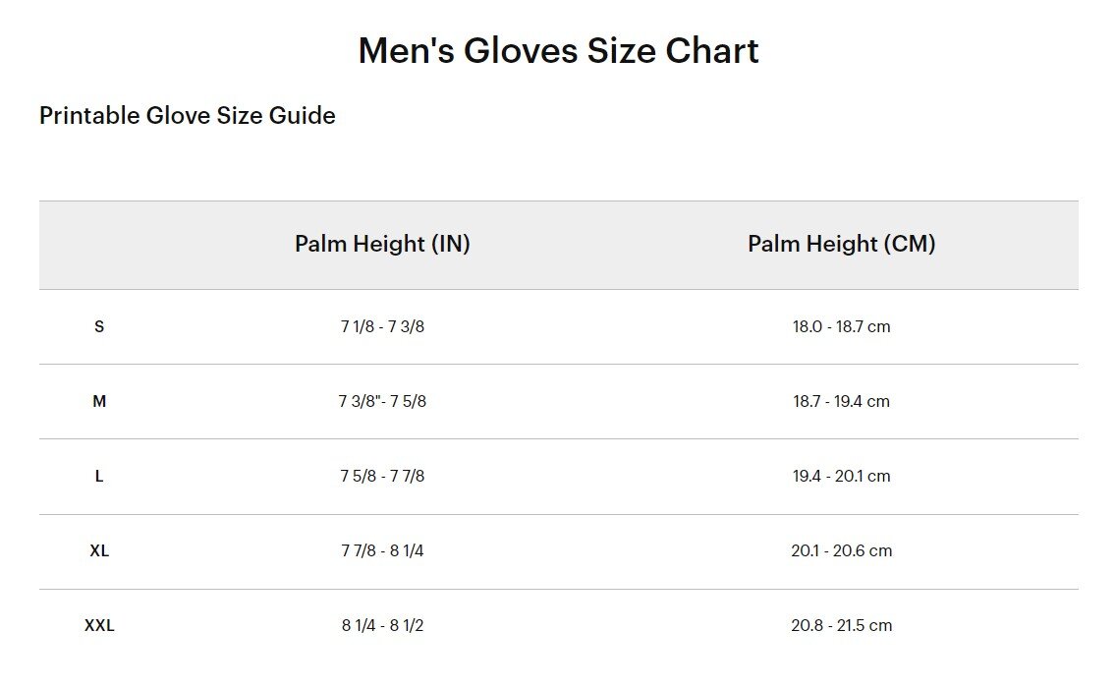Click the 18.0 - 18.7 cm cell

[841, 326]
